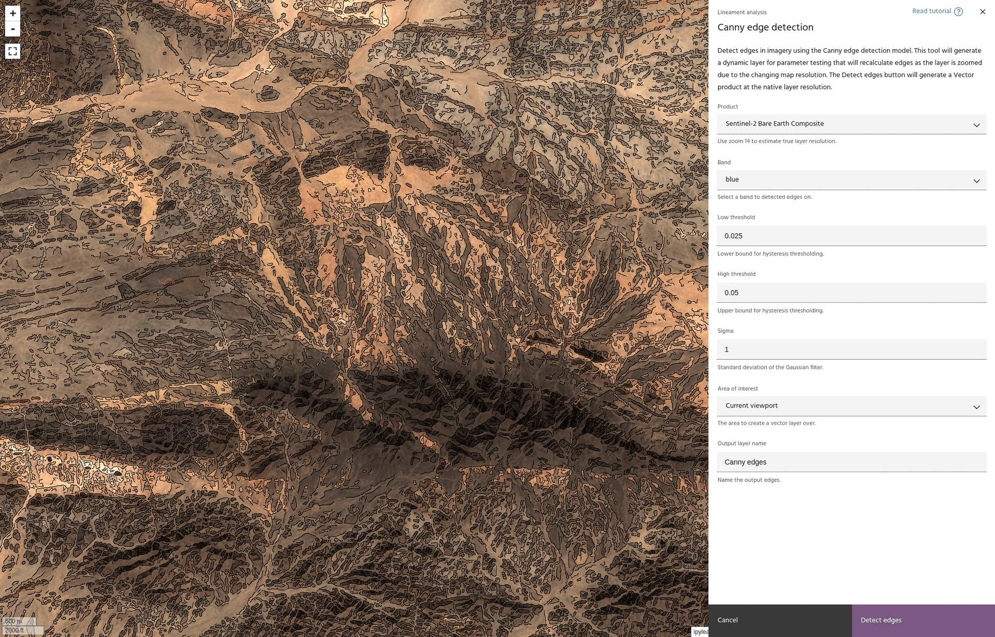Click the Lineament analysis header label

[742, 12]
